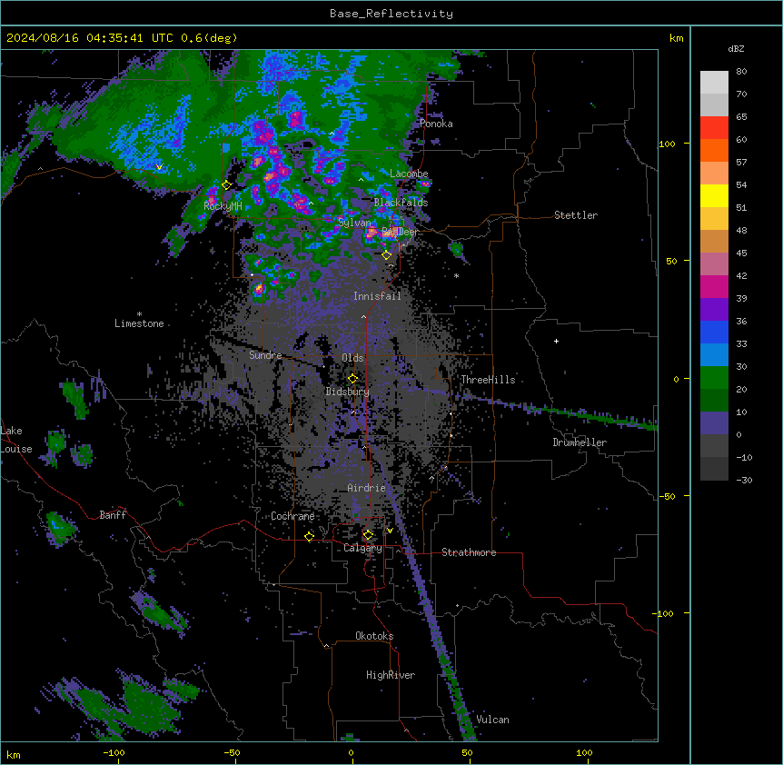Click the RockyMH label
Image resolution: width=783 pixels, height=765 pixels.
223,206
